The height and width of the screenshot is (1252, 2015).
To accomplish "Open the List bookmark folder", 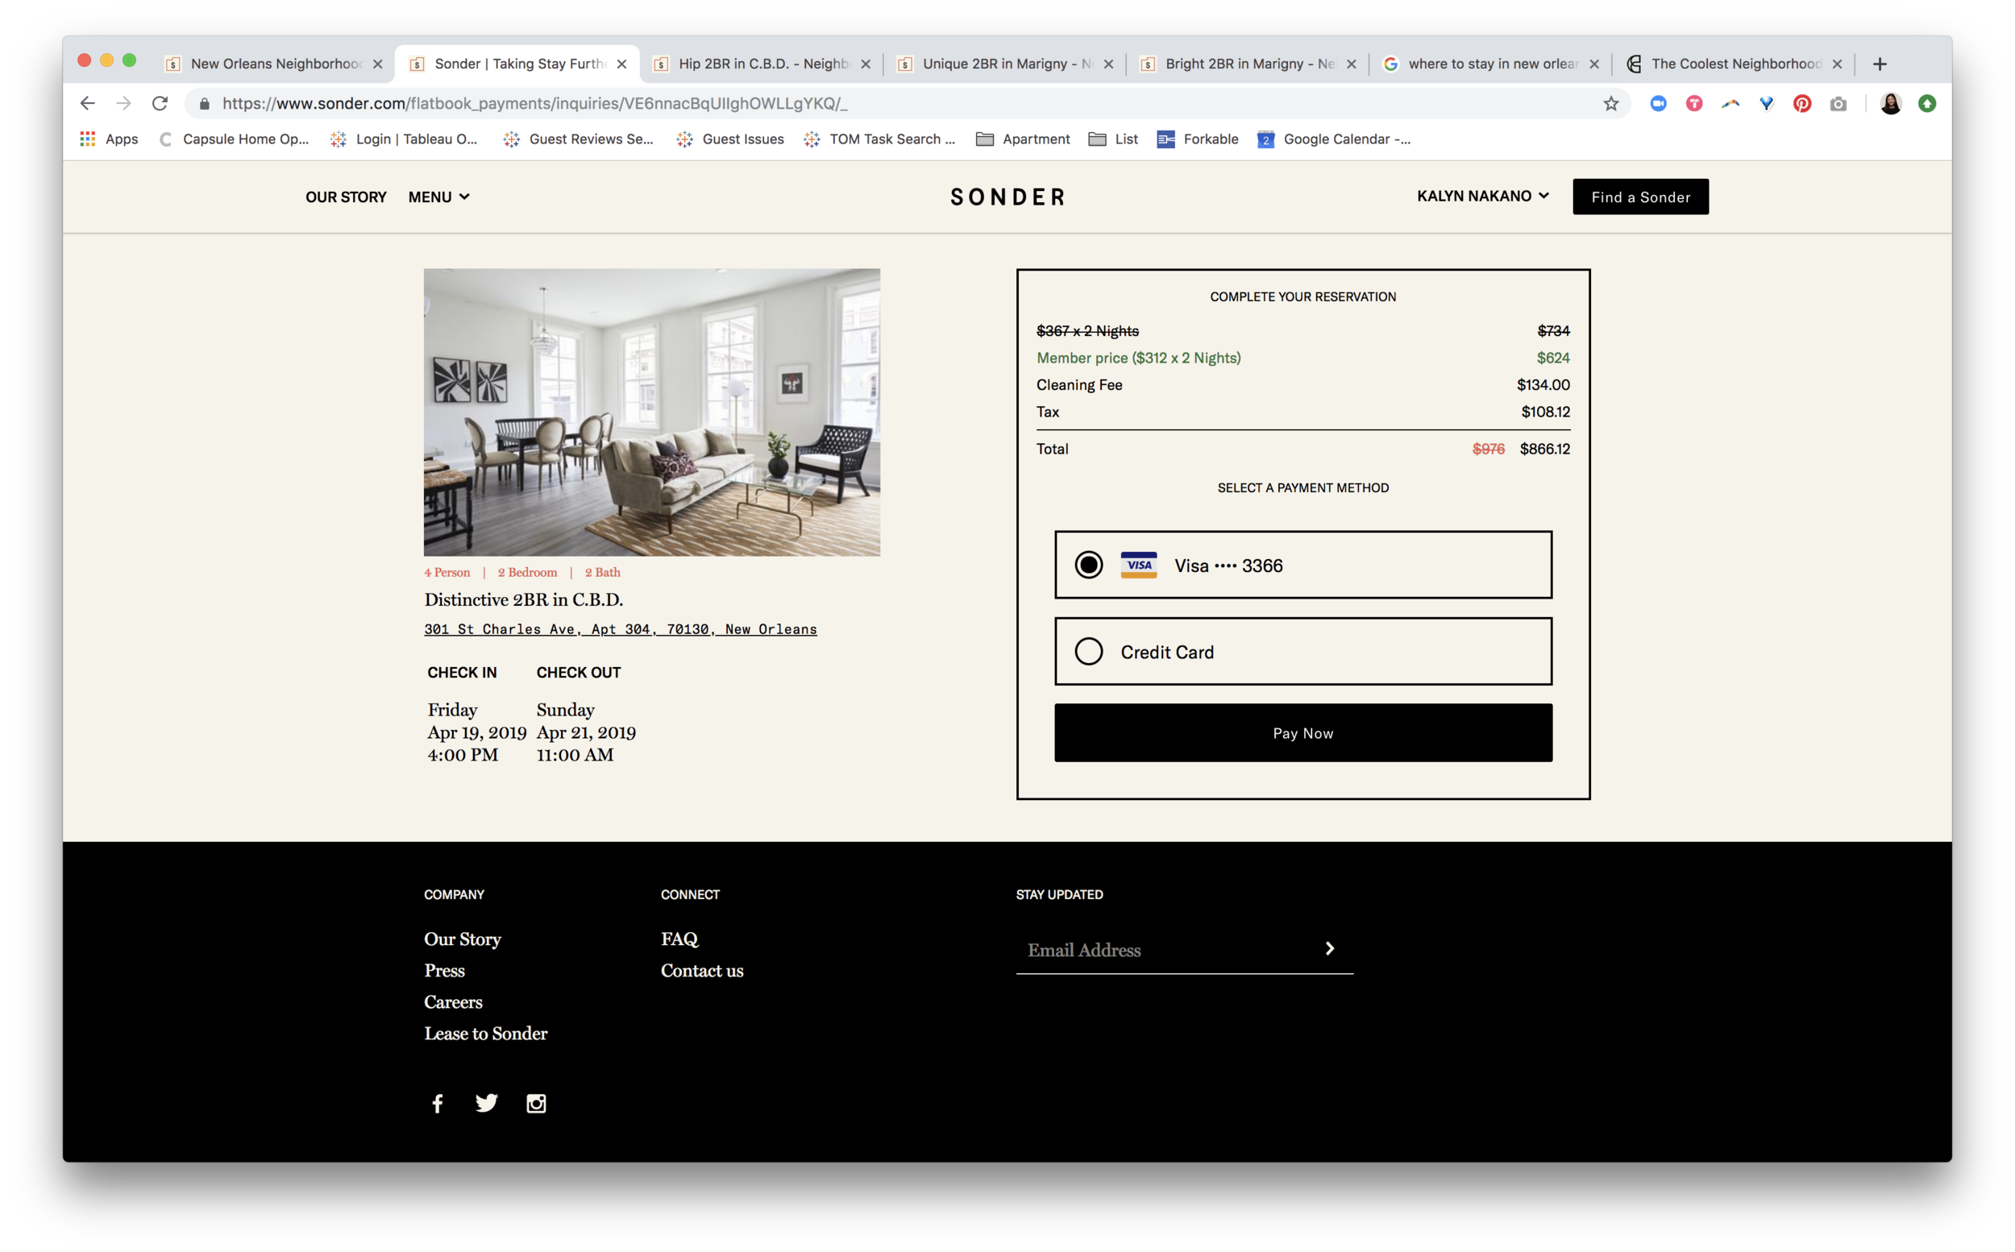I will [1113, 139].
